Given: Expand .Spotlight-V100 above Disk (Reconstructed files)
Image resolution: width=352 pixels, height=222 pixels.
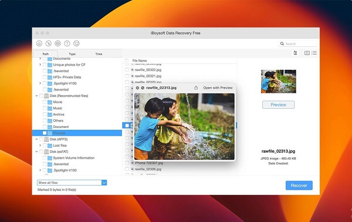Looking at the screenshot, I should click(x=40, y=83).
